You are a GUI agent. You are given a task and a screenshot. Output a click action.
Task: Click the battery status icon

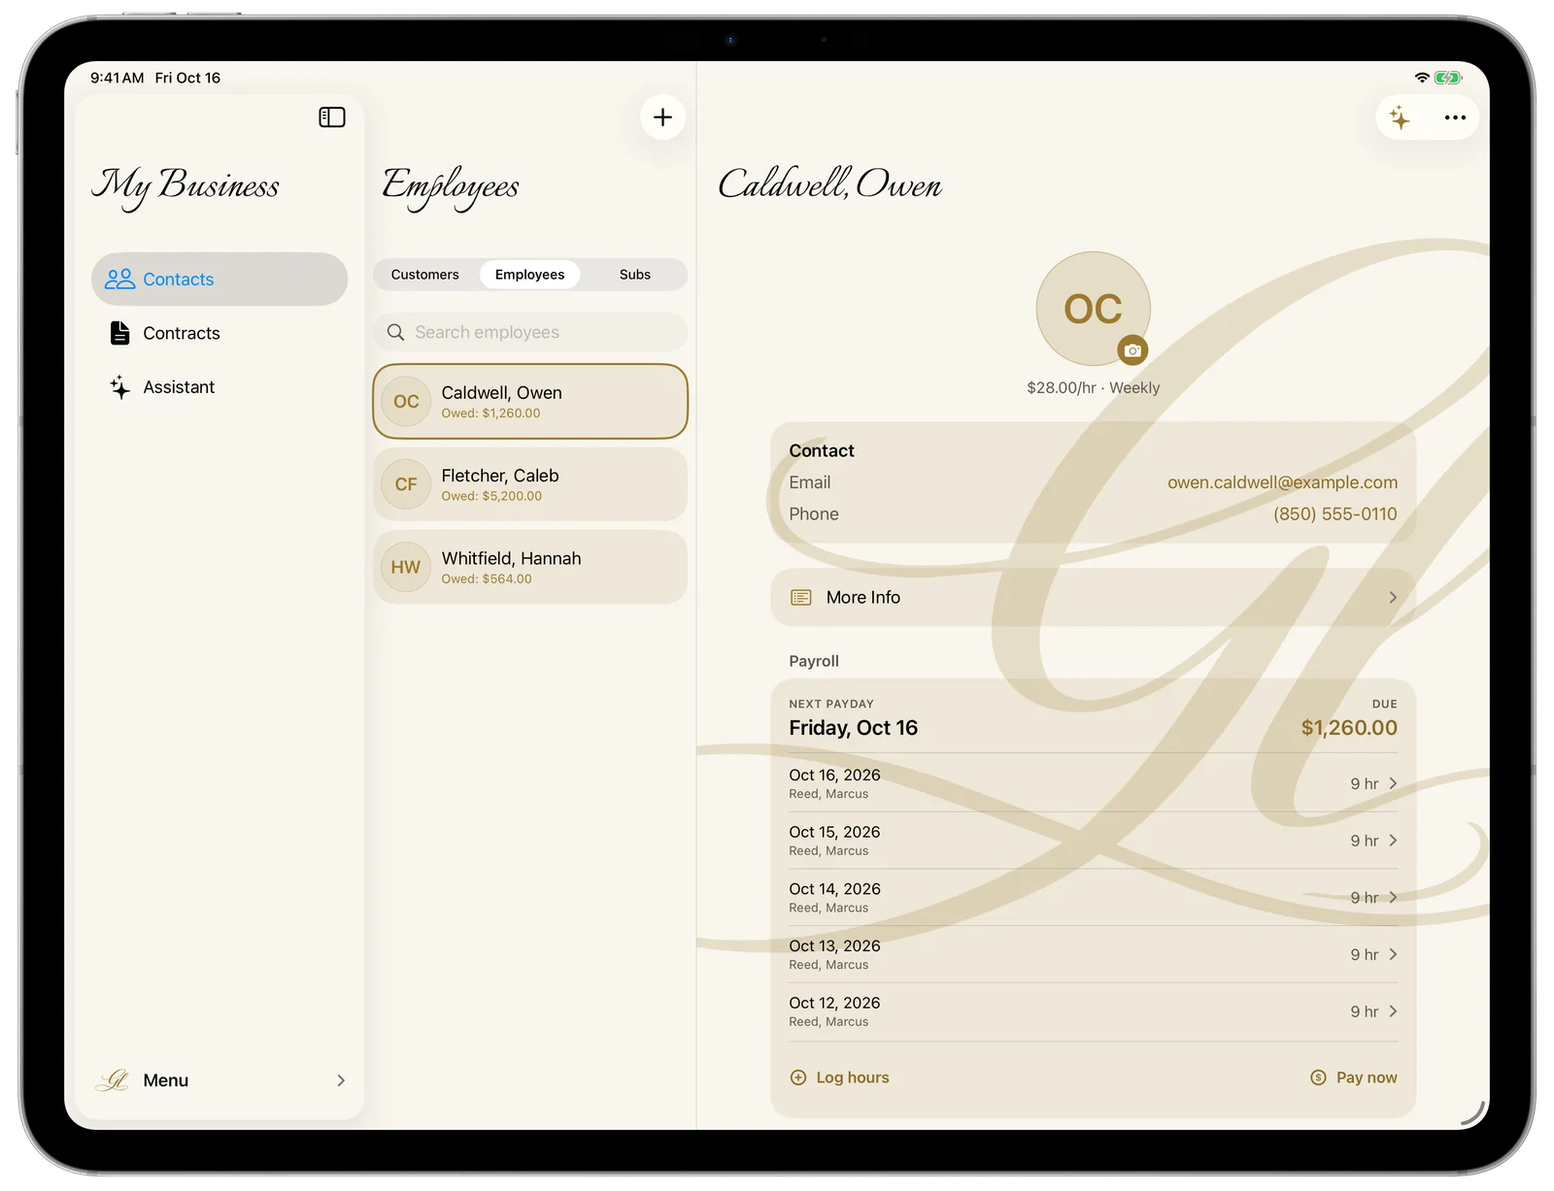(x=1448, y=78)
